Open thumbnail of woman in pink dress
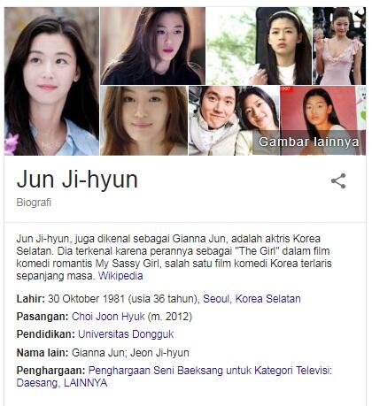The image size is (372, 406). click(339, 46)
